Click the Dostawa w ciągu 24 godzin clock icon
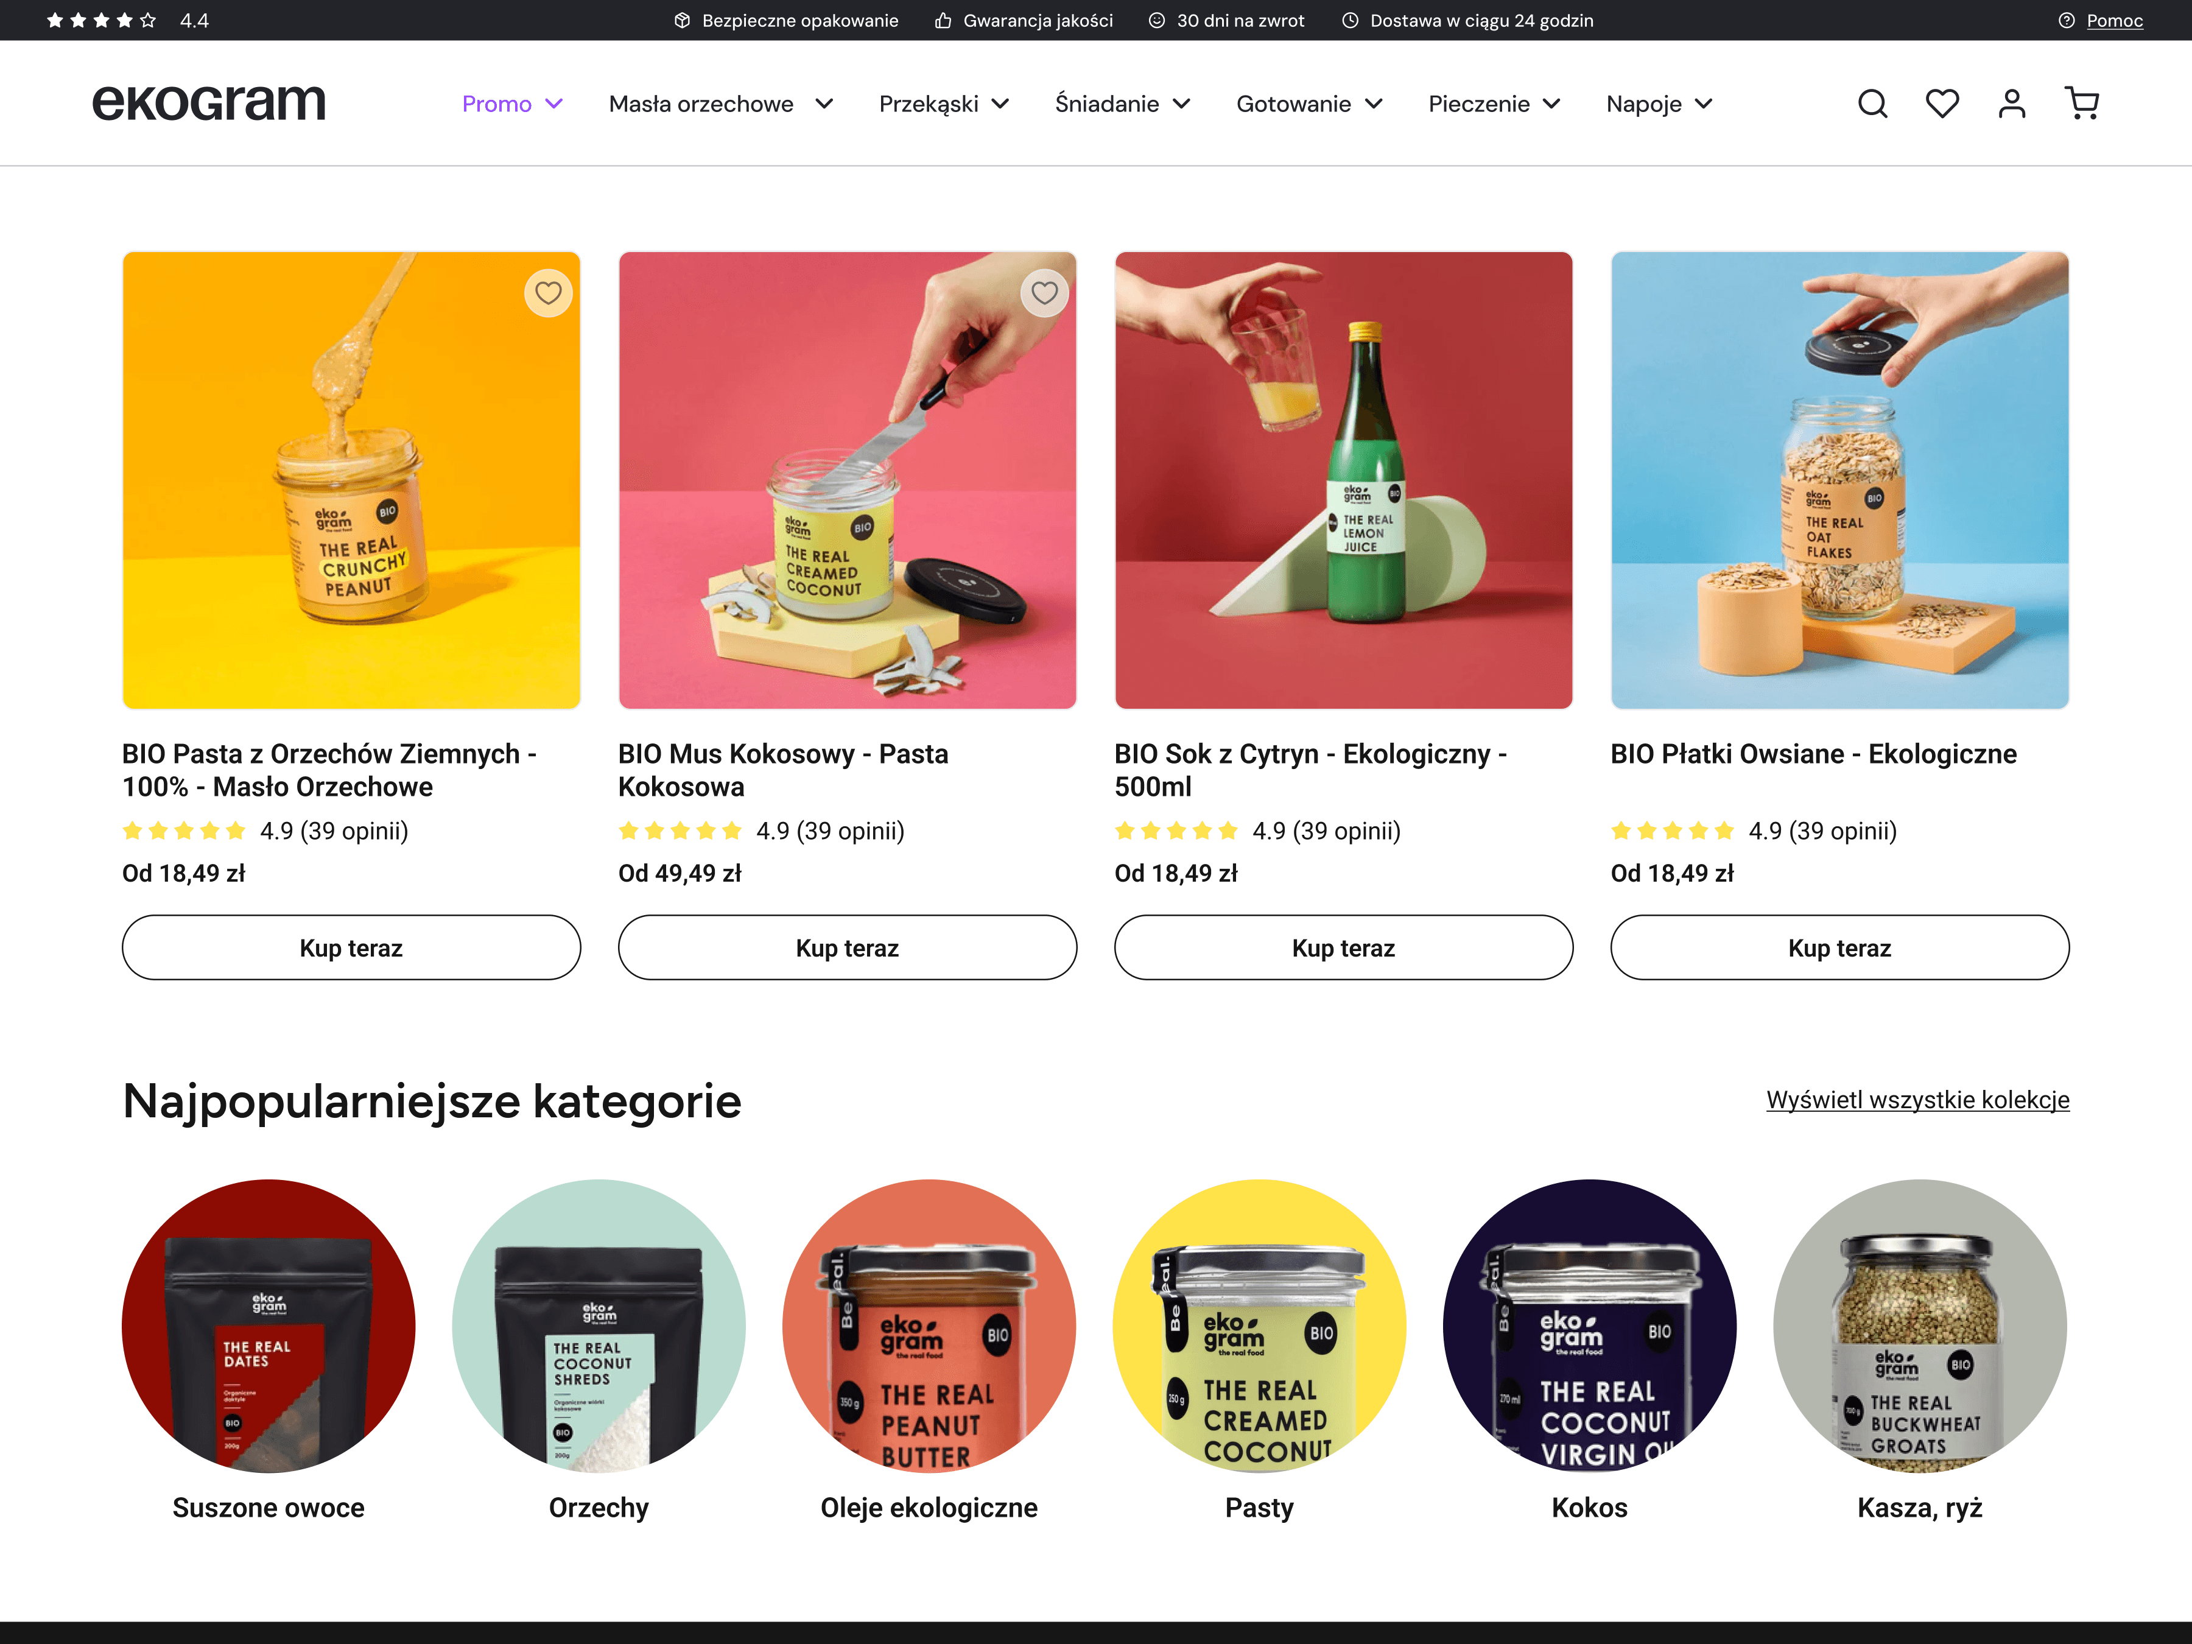Screen dimensions: 2192x1644 (x=1350, y=21)
